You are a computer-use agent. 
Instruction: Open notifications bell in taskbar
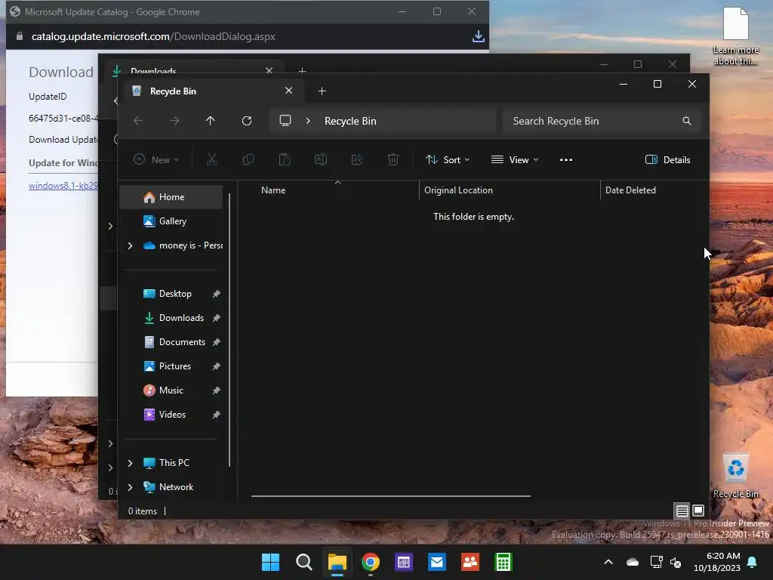point(753,562)
